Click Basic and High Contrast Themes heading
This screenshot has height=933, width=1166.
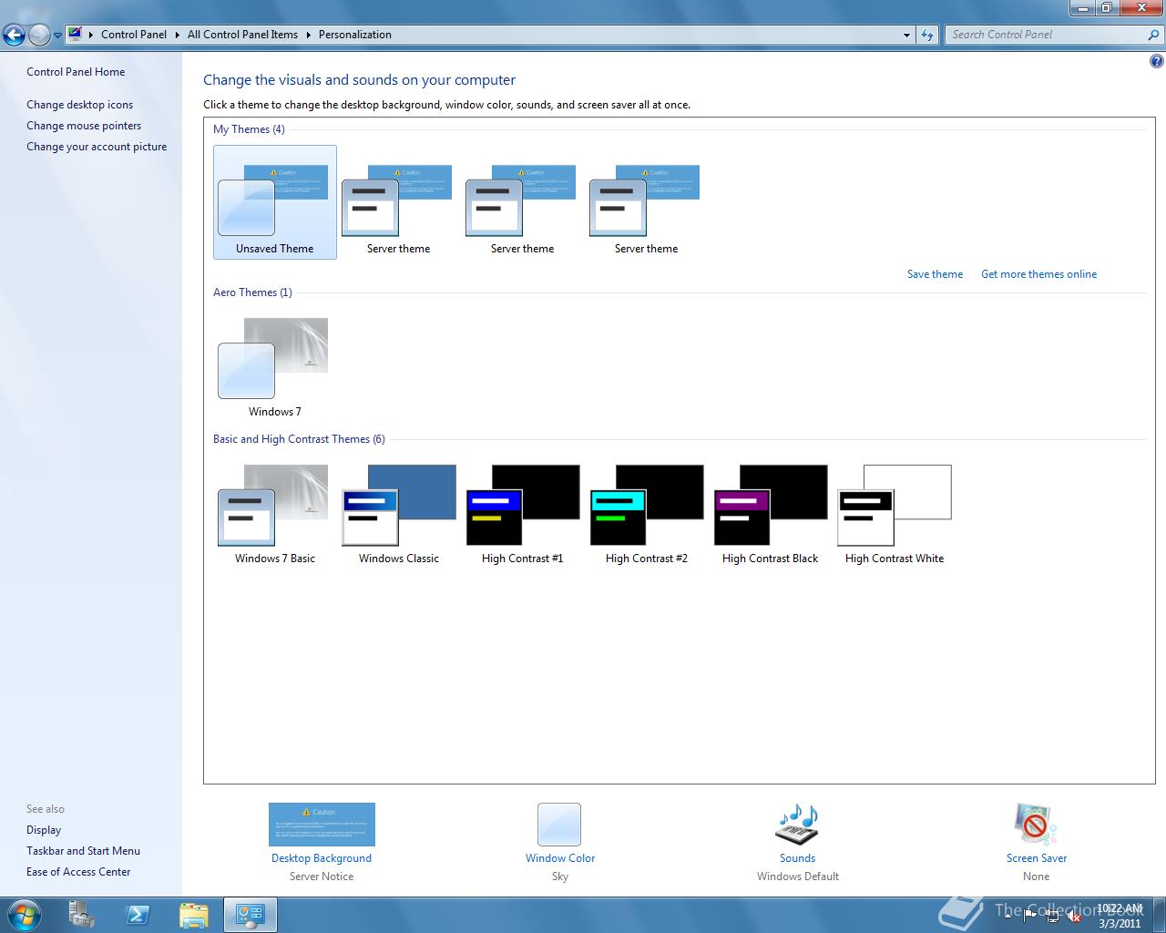point(299,439)
